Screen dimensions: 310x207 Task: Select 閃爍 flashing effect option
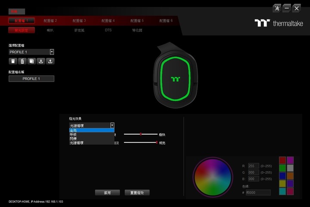[92, 139]
